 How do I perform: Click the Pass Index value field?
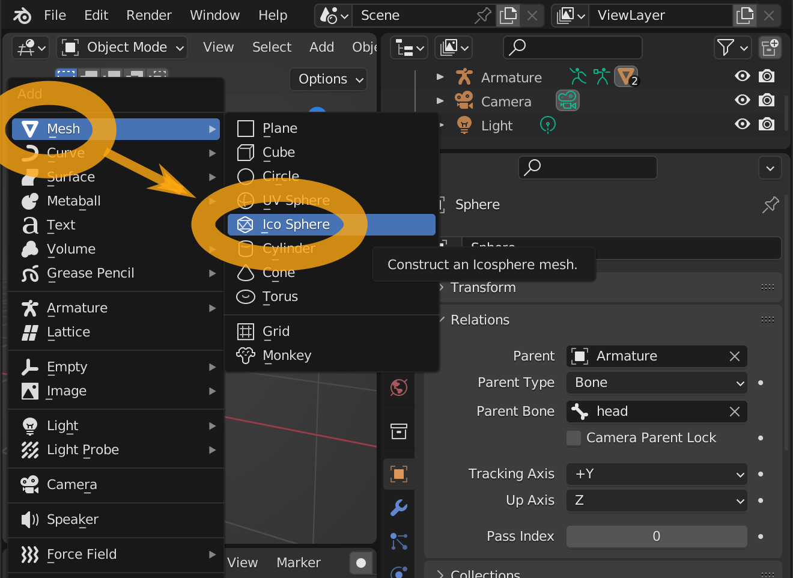point(657,537)
